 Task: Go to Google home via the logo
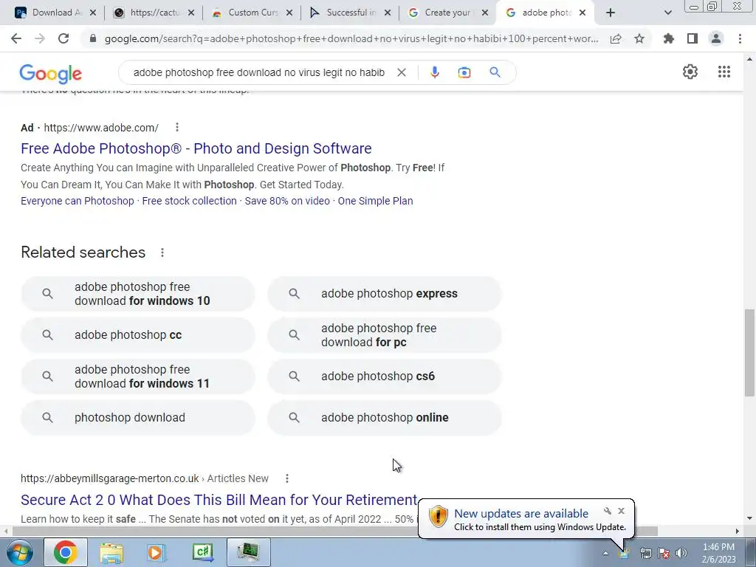pos(51,73)
